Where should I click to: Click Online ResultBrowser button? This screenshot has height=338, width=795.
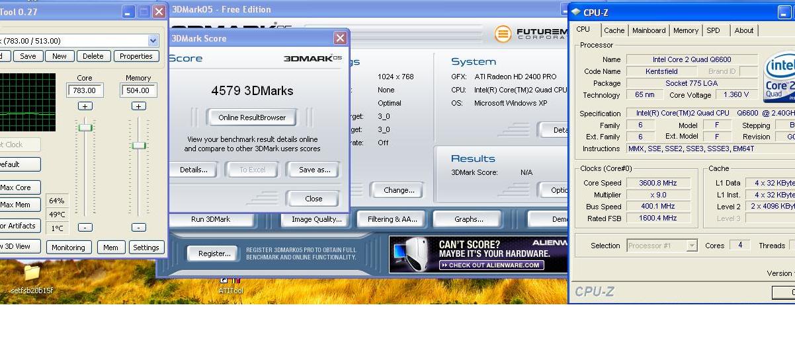[252, 118]
